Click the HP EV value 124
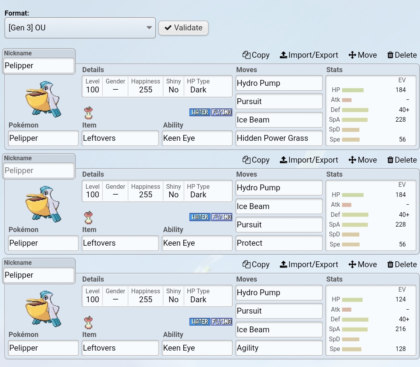420x367 pixels. click(401, 300)
